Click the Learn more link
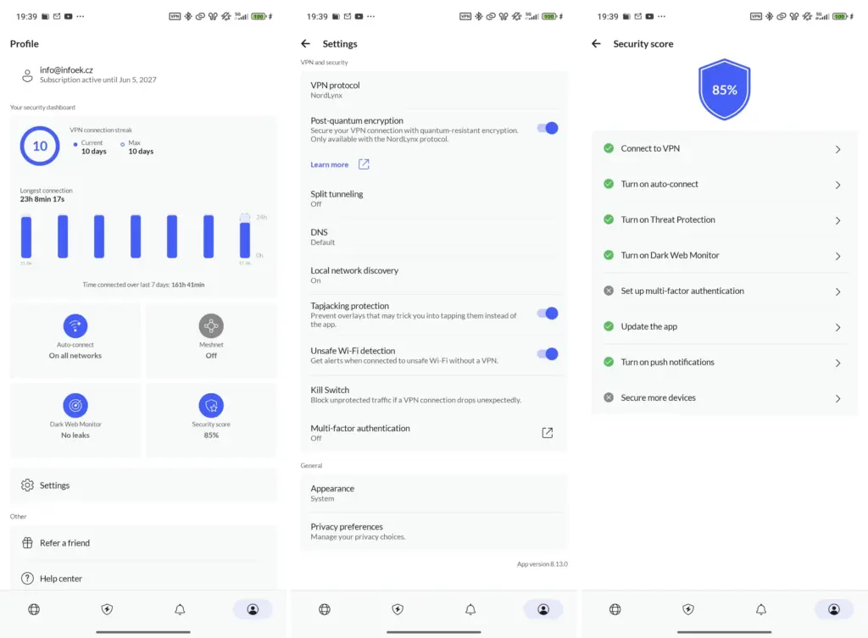This screenshot has width=868, height=638. click(330, 164)
